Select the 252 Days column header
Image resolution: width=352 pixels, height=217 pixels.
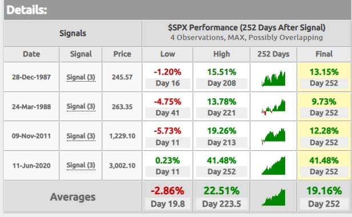273,54
